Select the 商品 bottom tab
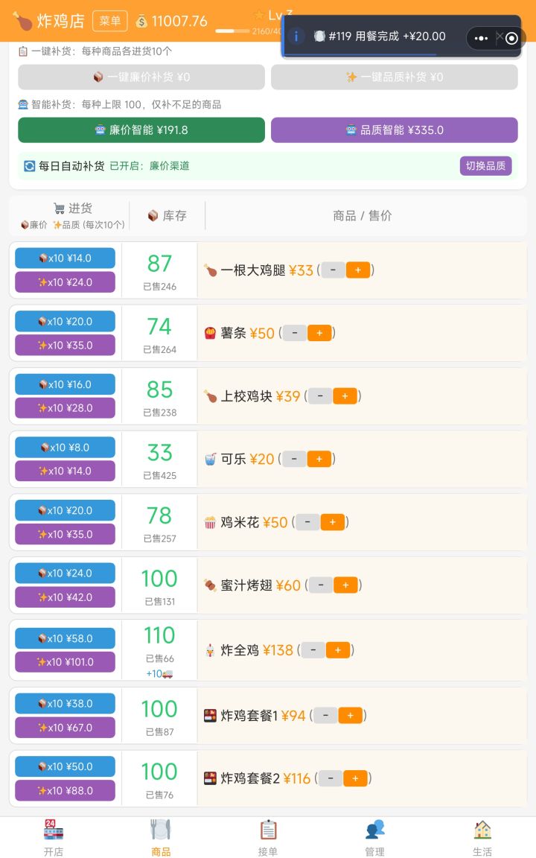The width and height of the screenshot is (536, 858). [x=161, y=838]
